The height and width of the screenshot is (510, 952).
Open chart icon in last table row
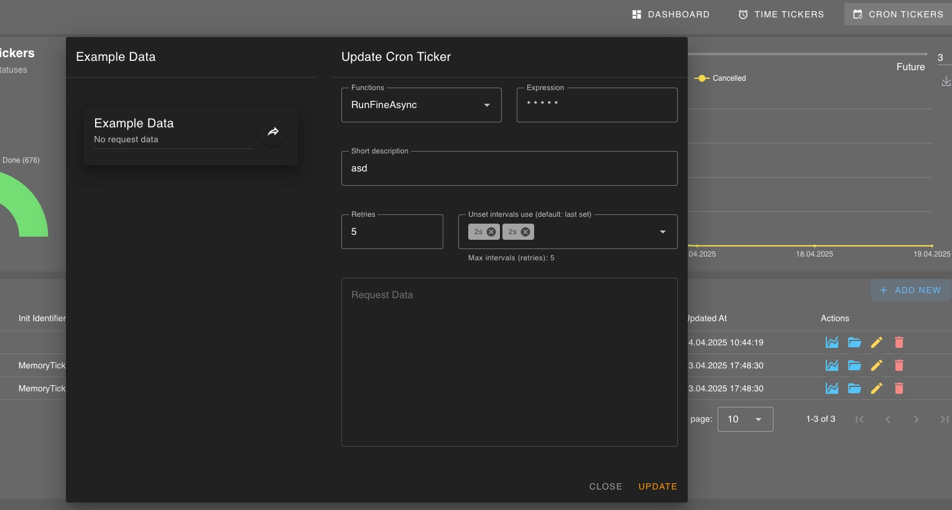(x=832, y=388)
